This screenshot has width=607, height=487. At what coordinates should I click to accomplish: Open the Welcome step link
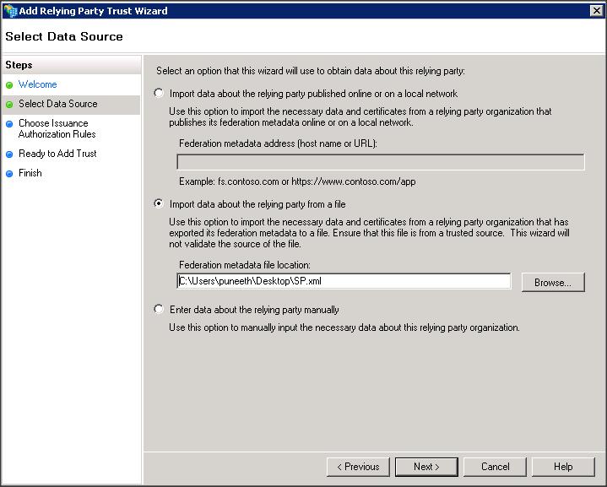click(38, 84)
